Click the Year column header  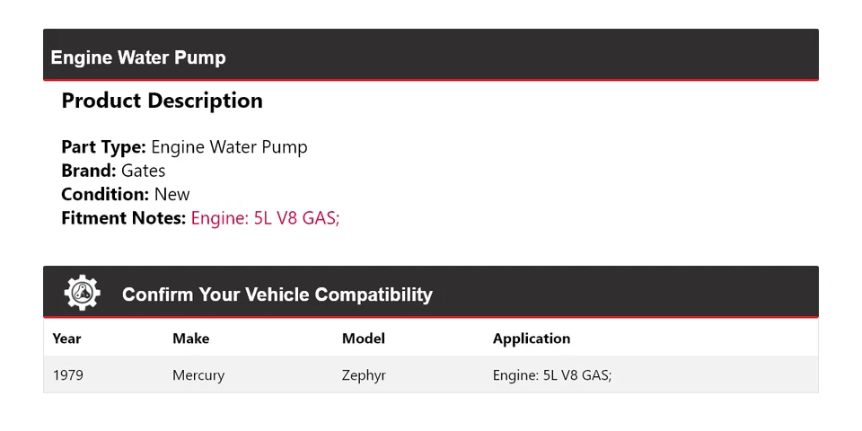66,339
